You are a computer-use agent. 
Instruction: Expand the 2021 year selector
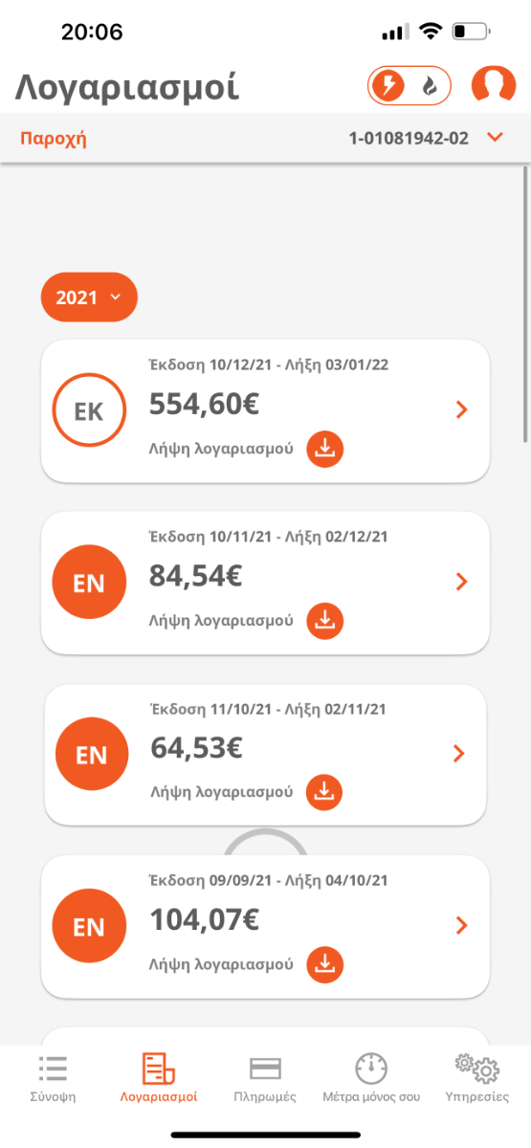(x=89, y=298)
